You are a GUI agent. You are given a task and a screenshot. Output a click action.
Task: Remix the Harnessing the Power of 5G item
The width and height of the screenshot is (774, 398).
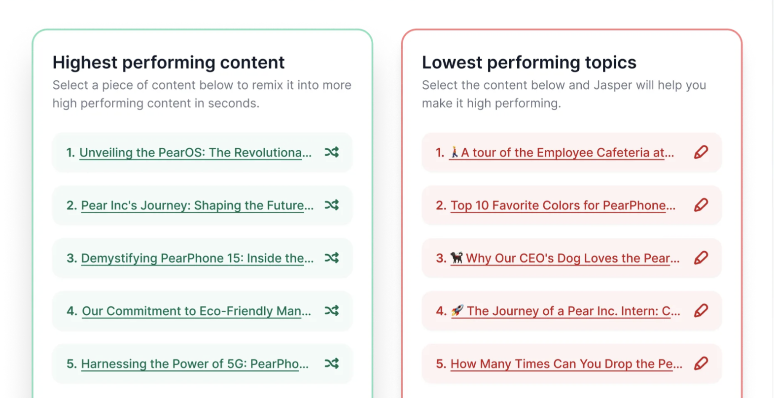click(x=331, y=364)
